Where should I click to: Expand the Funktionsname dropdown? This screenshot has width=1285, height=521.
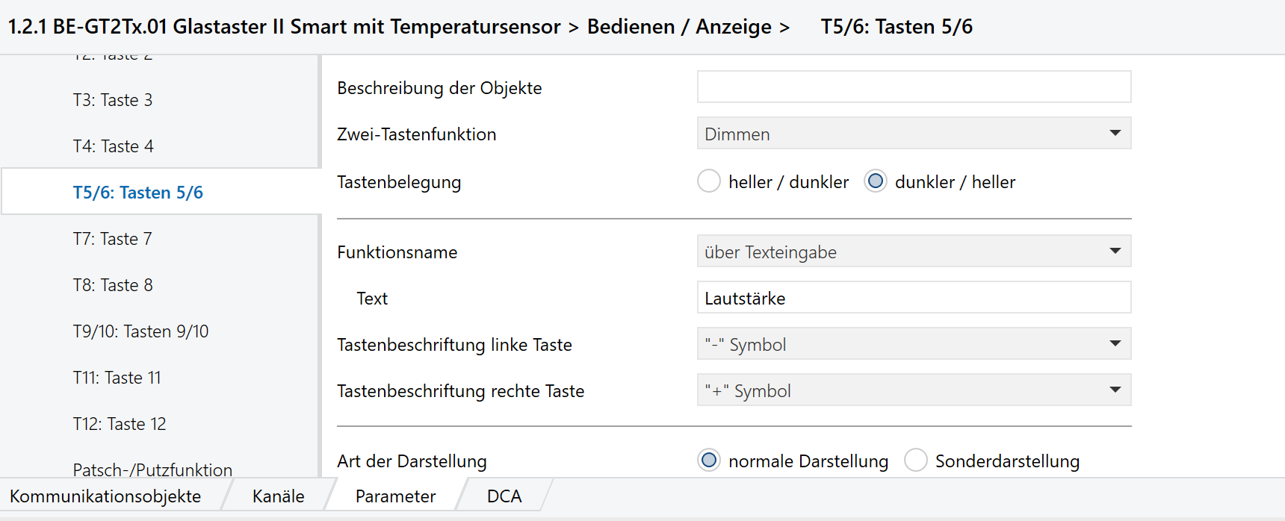click(913, 252)
